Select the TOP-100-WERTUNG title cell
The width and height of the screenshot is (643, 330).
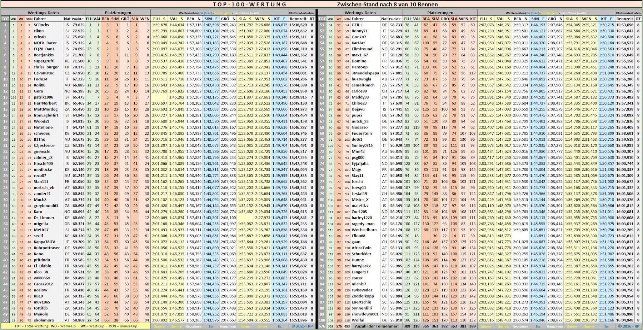[x=249, y=4]
